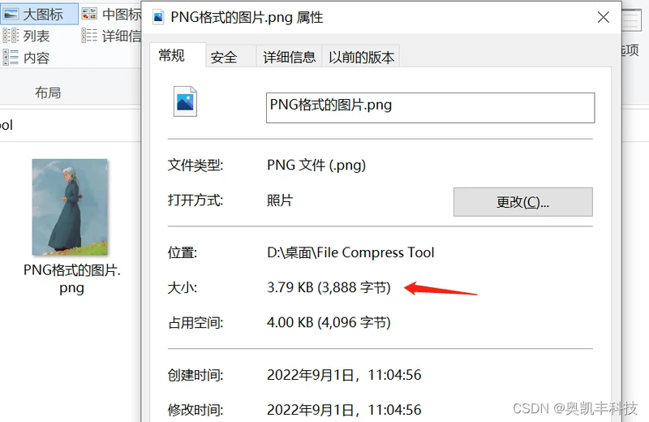The width and height of the screenshot is (649, 422).
Task: Choose the 中图标 medium icons layout
Action: tap(111, 15)
